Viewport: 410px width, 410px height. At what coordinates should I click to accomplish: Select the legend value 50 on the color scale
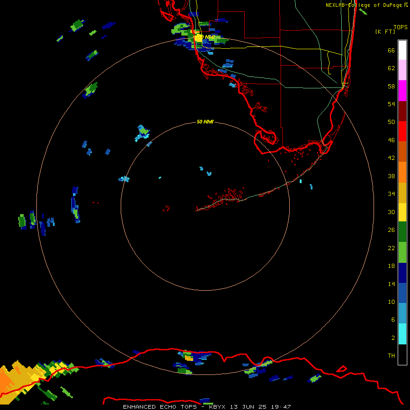pyautogui.click(x=391, y=122)
